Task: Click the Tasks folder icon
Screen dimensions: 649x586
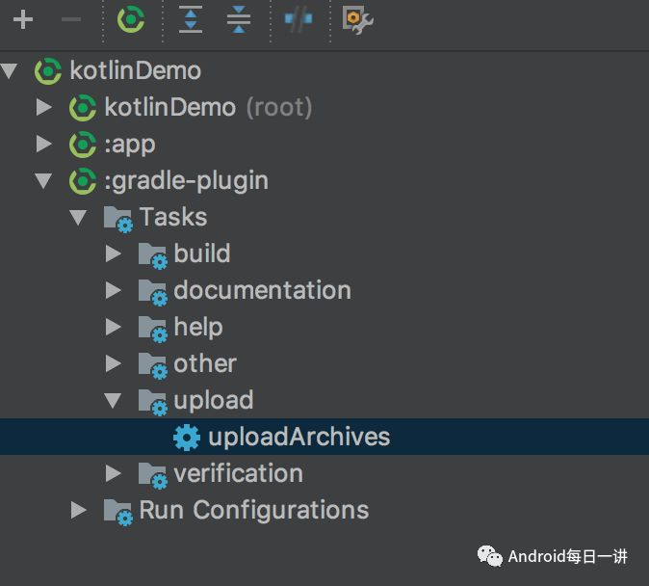Action: point(118,219)
